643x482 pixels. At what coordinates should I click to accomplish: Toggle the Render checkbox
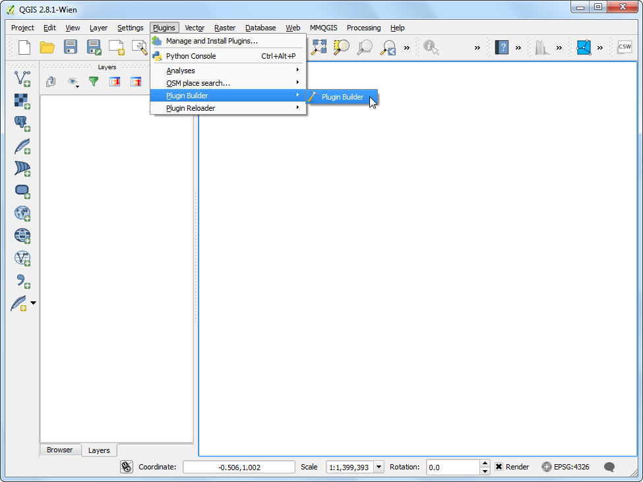[499, 467]
